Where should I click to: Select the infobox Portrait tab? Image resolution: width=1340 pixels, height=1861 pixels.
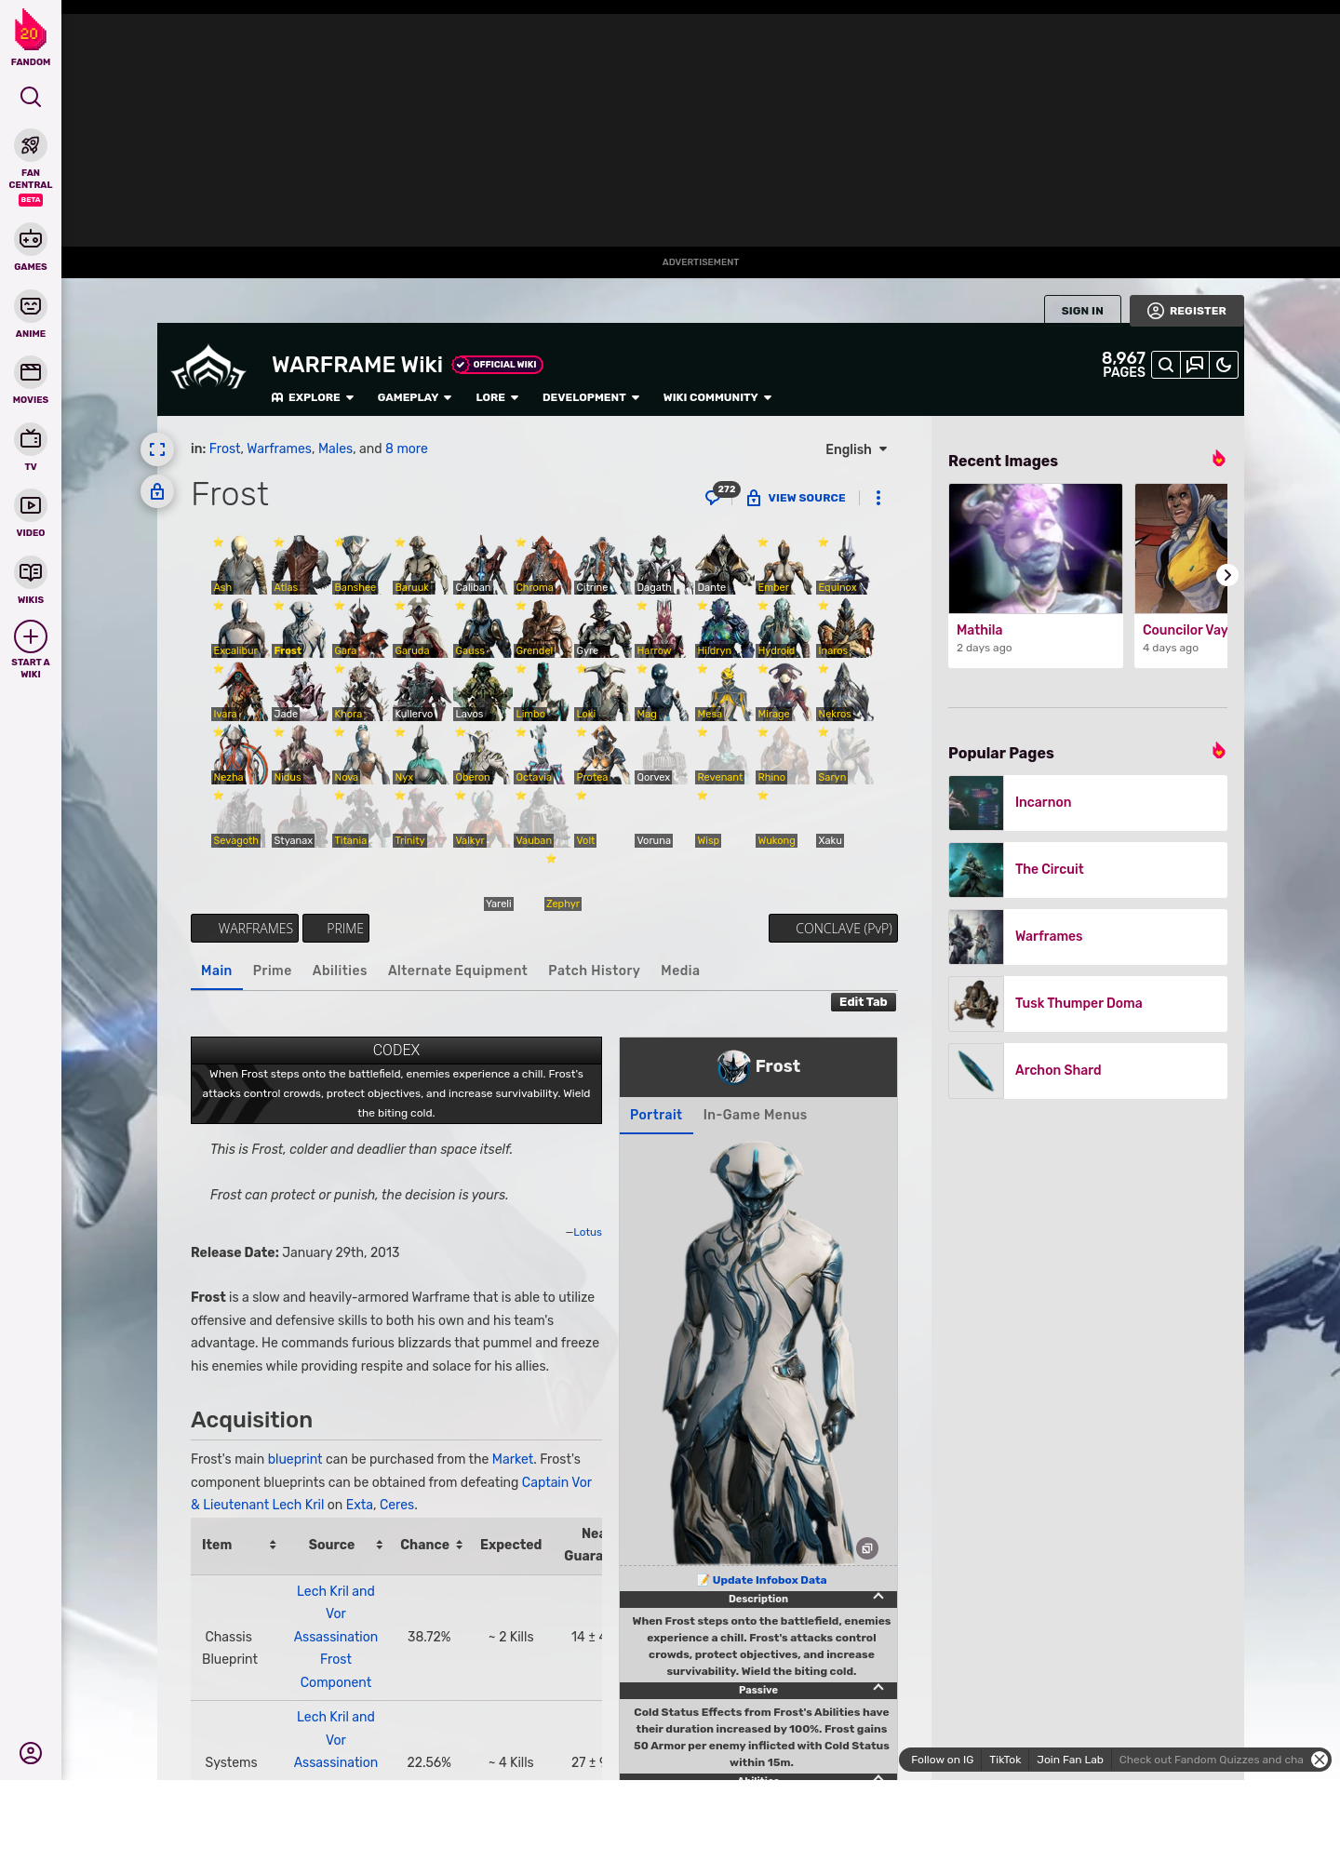656,1115
